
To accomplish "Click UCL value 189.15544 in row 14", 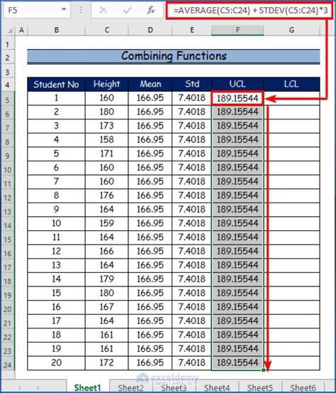I will pyautogui.click(x=237, y=224).
